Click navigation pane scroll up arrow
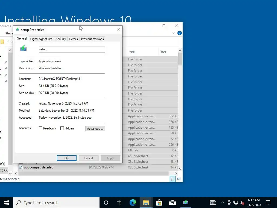The image size is (277, 208). pos(11,51)
